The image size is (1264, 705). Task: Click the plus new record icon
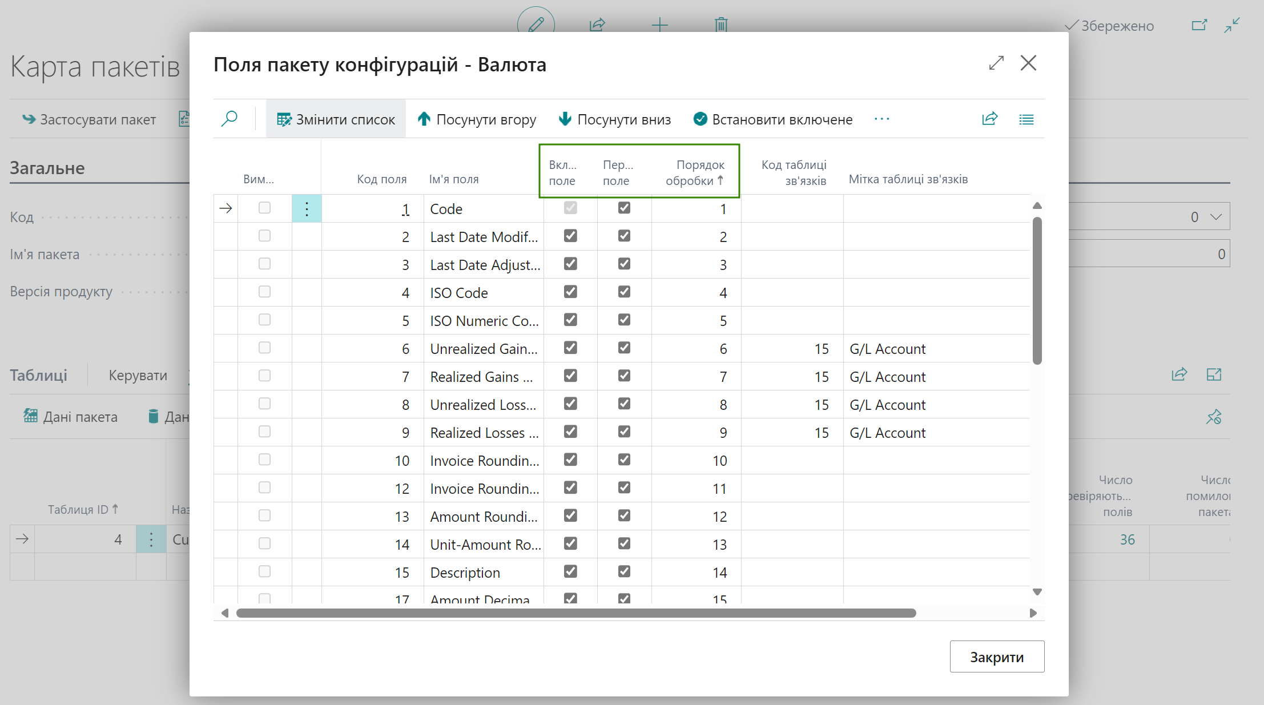[659, 25]
